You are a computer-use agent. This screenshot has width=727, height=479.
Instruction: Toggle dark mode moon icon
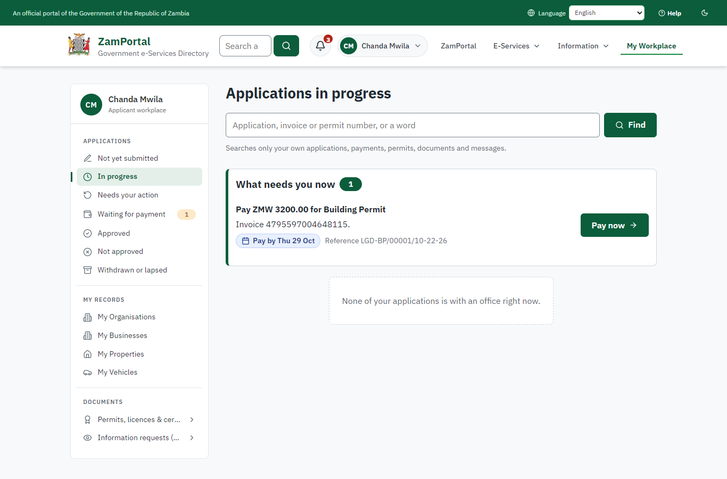[705, 13]
